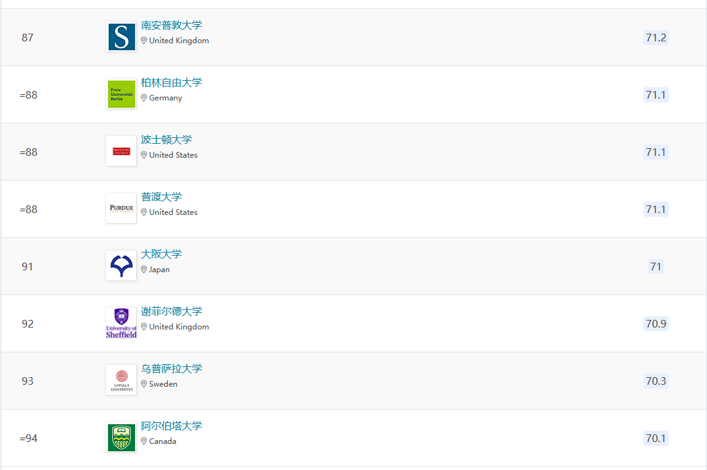
Task: Click the Uppsala Universitet logo
Action: coord(122,380)
